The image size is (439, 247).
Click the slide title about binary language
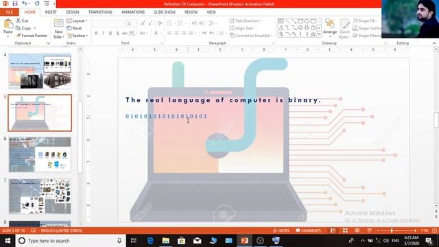[223, 100]
